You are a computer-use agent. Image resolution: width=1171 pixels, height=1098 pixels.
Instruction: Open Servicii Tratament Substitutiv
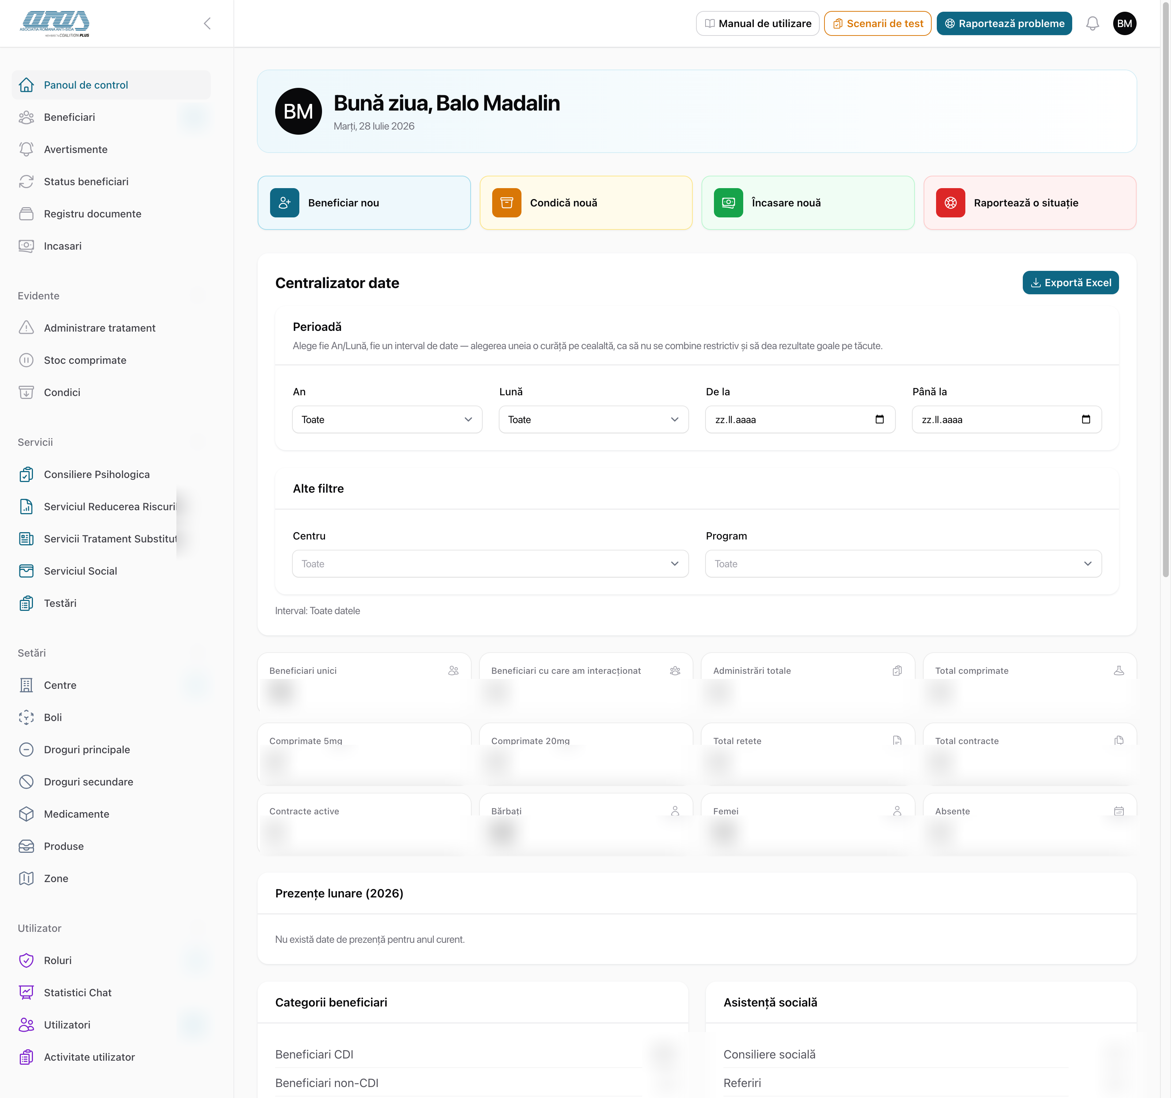(111, 539)
